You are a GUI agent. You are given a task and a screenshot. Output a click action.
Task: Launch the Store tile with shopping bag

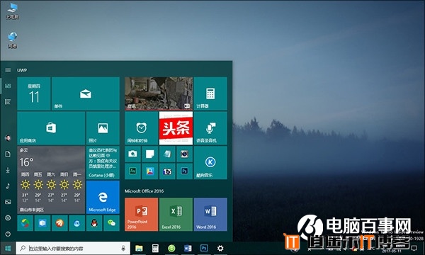(x=51, y=128)
